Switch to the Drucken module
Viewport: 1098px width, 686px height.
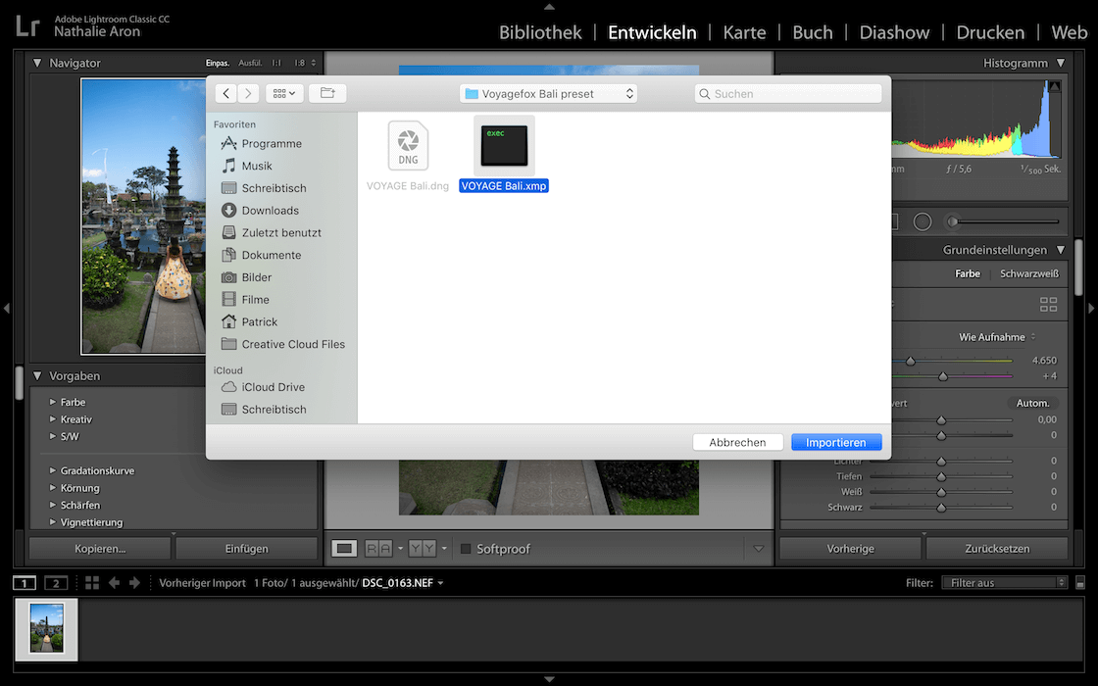990,32
